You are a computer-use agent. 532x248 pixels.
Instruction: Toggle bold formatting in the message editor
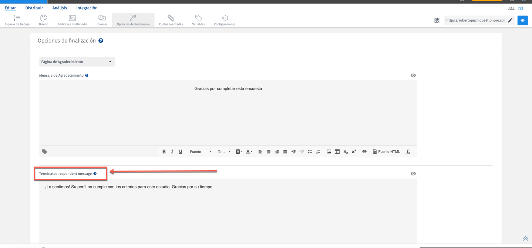point(164,151)
